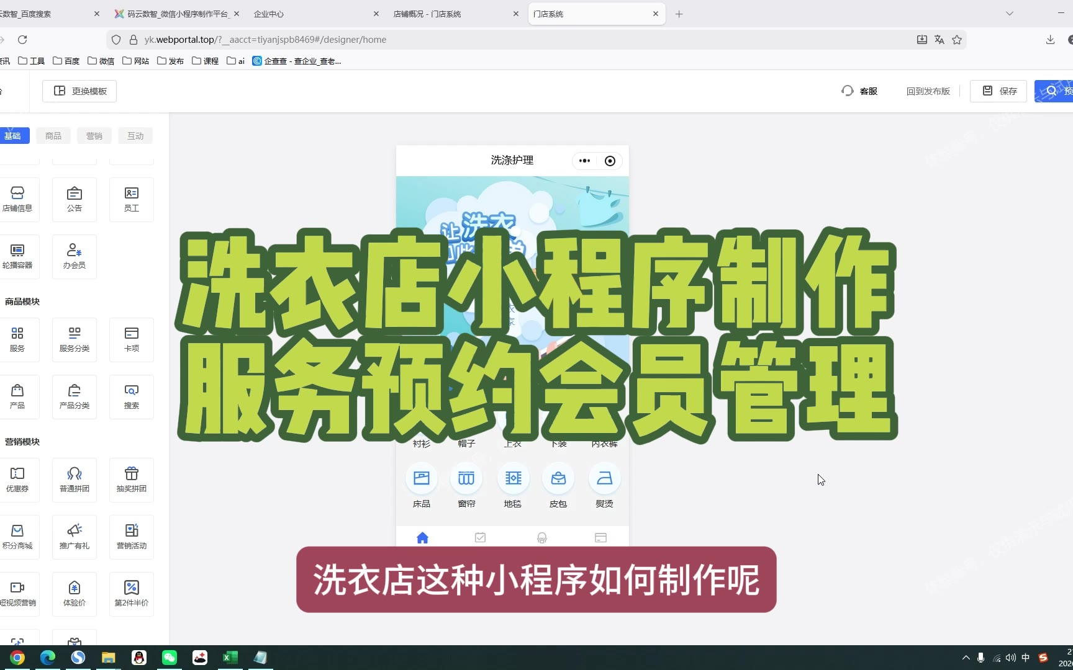Viewport: 1073px width, 670px height.
Task: Click the 回到发布版 link
Action: click(928, 91)
